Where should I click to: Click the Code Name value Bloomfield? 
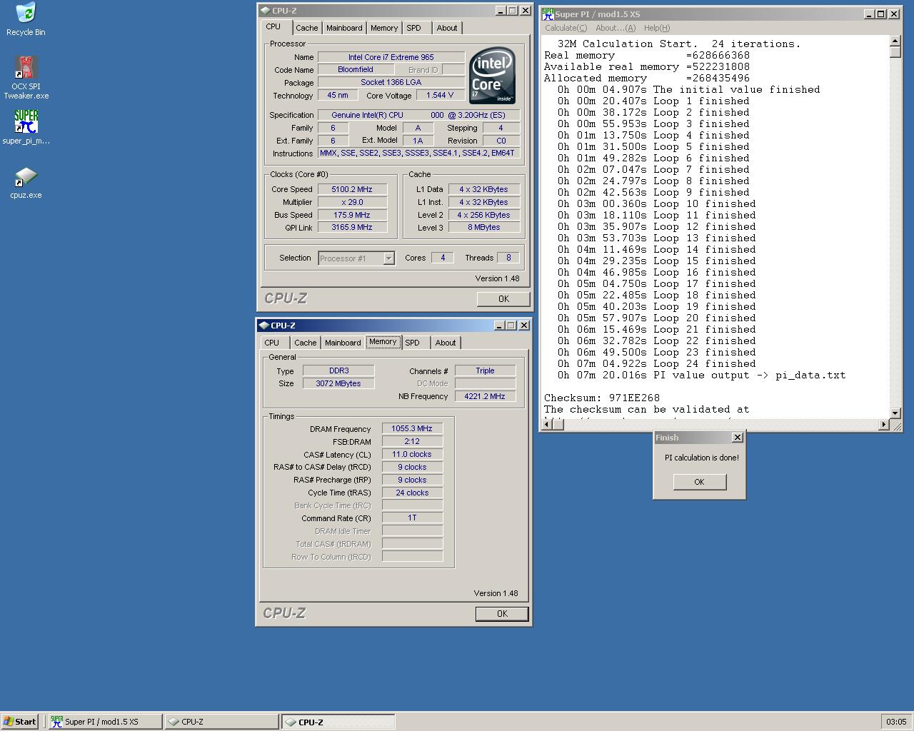pyautogui.click(x=356, y=69)
